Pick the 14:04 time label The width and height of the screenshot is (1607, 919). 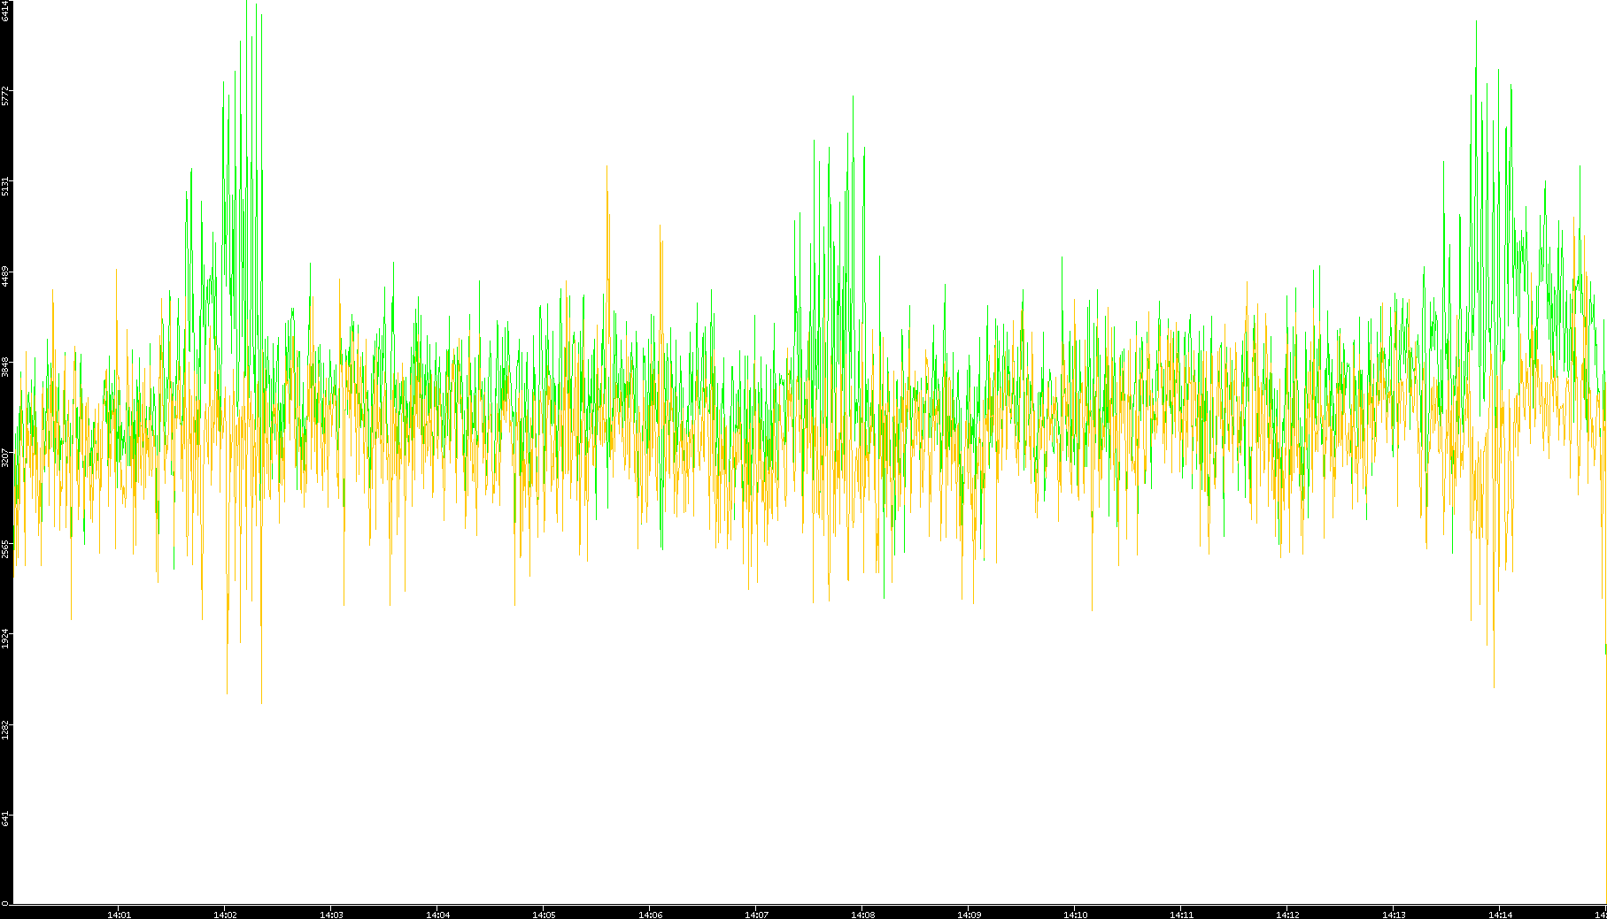coord(437,915)
